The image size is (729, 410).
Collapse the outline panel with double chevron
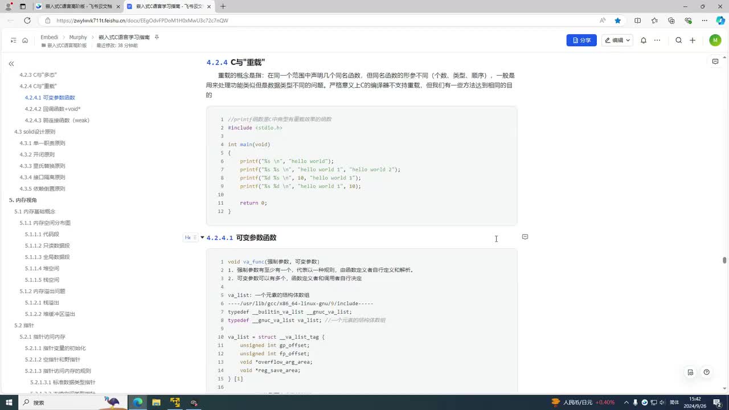coord(11,64)
